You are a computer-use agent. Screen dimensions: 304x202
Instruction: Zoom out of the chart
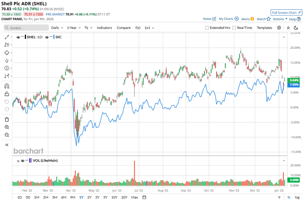6,135
